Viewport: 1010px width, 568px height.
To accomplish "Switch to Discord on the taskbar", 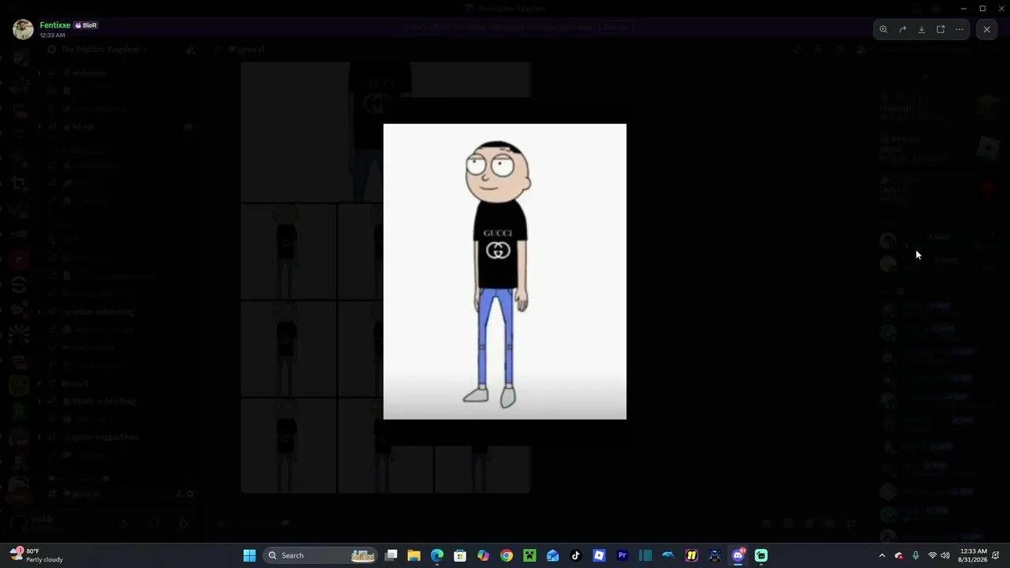I will 739,555.
